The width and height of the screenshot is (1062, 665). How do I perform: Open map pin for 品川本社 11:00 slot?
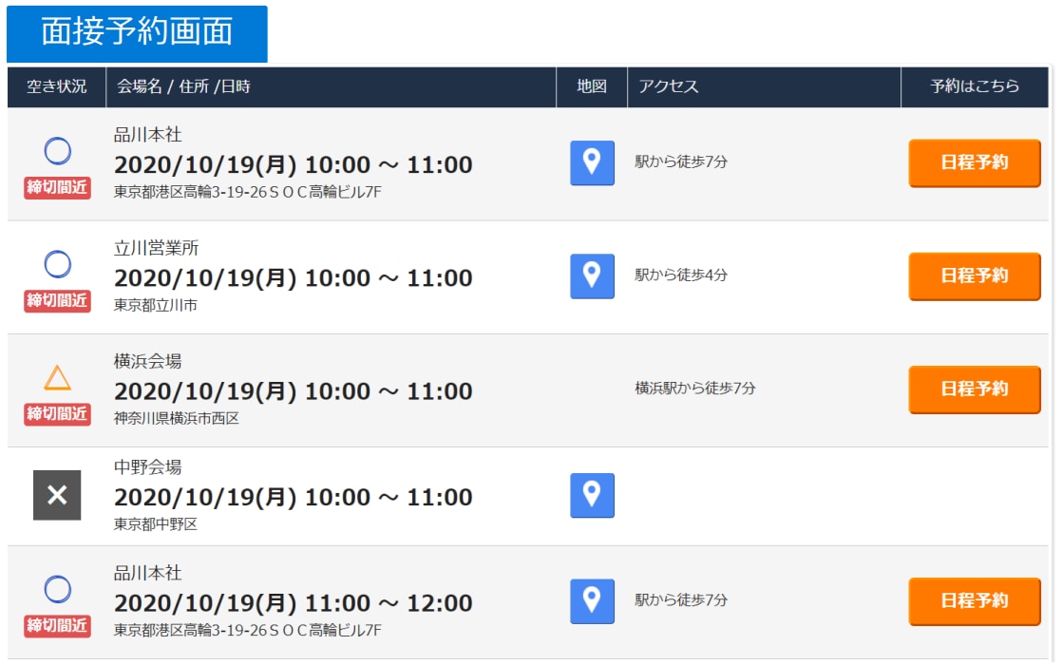[x=592, y=600]
